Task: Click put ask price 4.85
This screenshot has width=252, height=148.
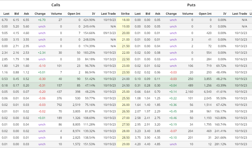Action: [x=157, y=144]
